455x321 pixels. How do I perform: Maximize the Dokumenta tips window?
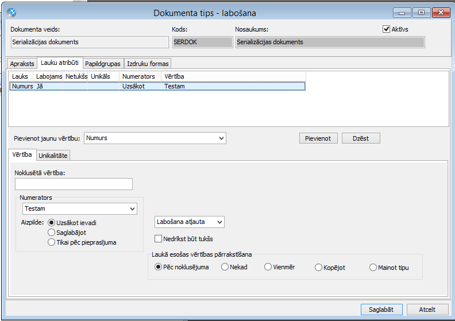point(421,13)
